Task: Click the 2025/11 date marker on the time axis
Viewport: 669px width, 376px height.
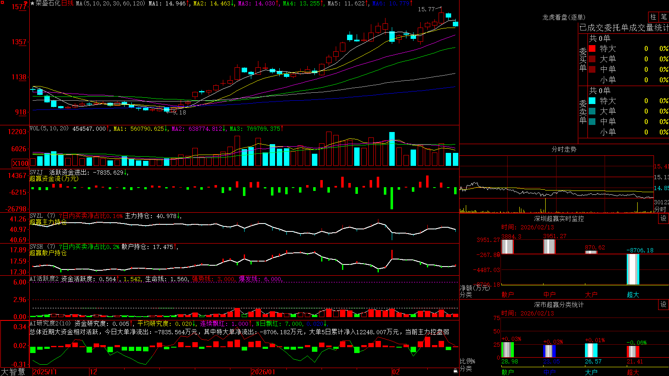Action: tap(45, 372)
